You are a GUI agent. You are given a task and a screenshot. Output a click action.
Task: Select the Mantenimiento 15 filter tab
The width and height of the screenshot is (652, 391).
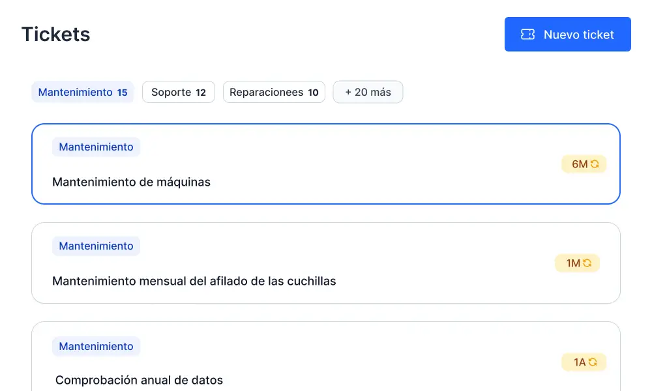[83, 93]
